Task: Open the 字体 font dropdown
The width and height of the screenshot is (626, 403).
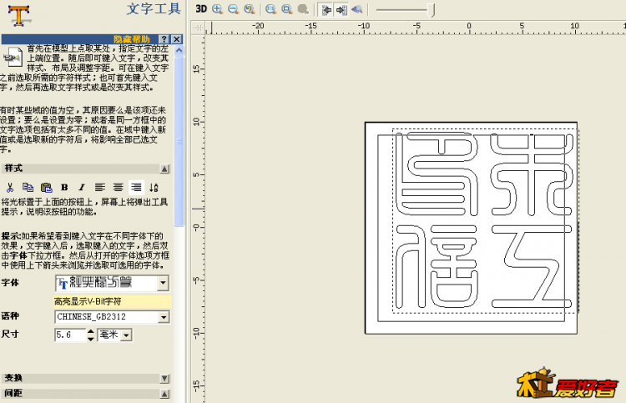Action: [x=163, y=283]
